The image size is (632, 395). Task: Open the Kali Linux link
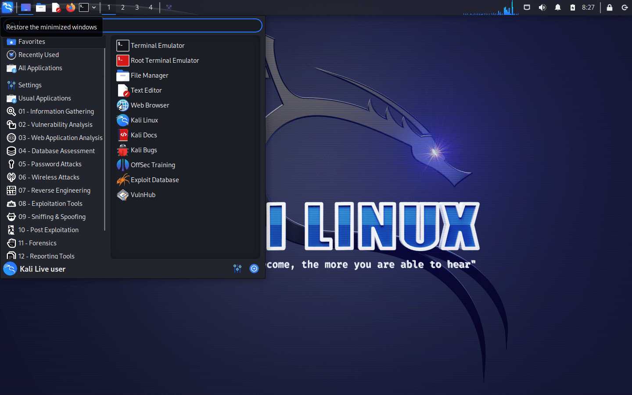point(185,120)
